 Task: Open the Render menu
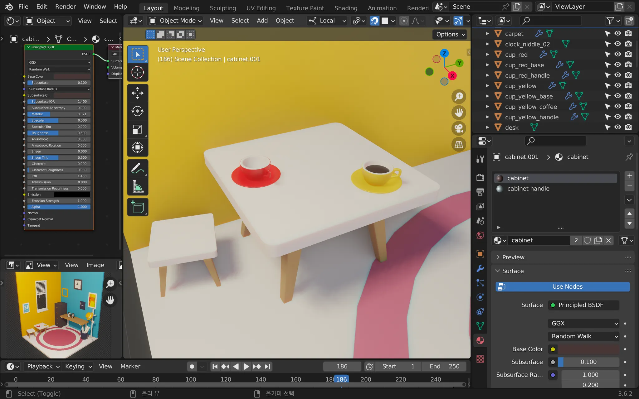click(66, 7)
